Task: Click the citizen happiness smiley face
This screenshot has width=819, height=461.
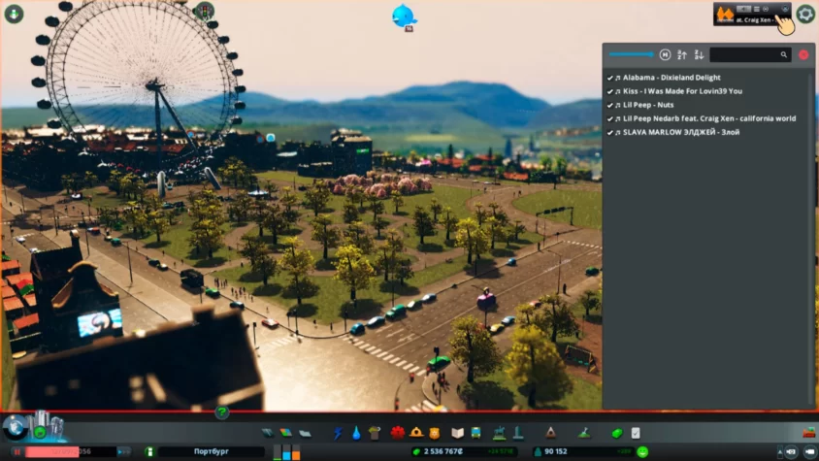Action: 642,452
